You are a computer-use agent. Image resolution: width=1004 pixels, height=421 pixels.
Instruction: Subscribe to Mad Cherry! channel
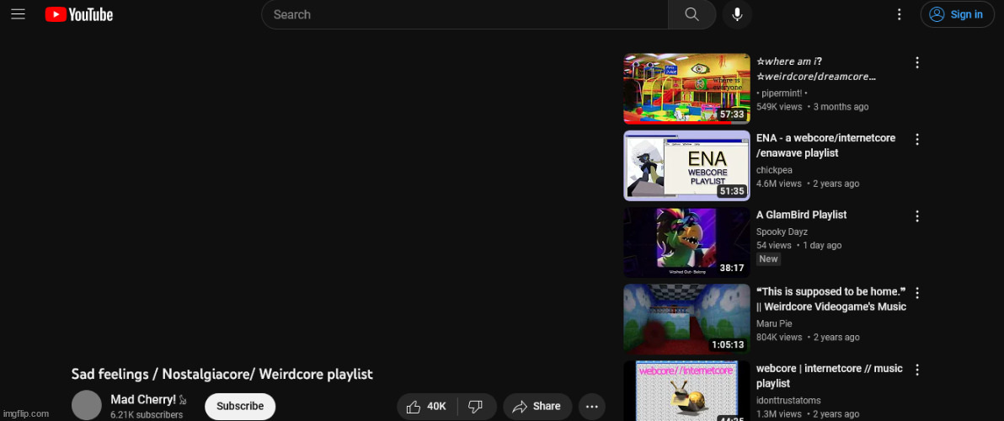click(x=240, y=406)
